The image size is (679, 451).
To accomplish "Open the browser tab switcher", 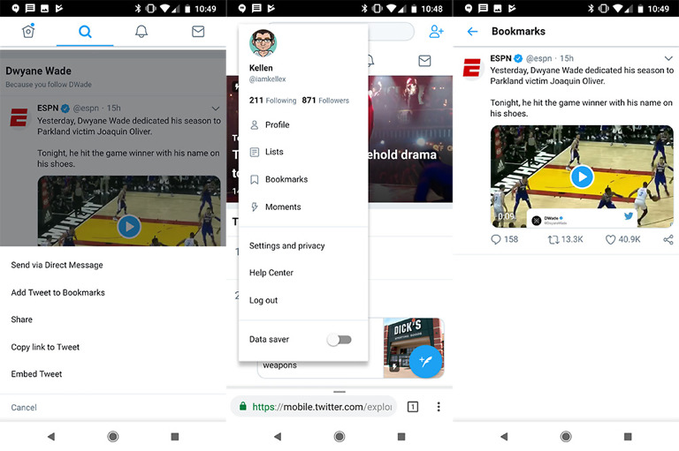I will (413, 407).
